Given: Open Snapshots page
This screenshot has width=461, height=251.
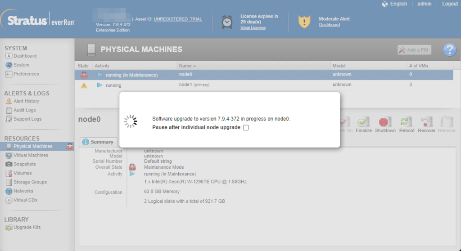Looking at the screenshot, I should coord(24,164).
